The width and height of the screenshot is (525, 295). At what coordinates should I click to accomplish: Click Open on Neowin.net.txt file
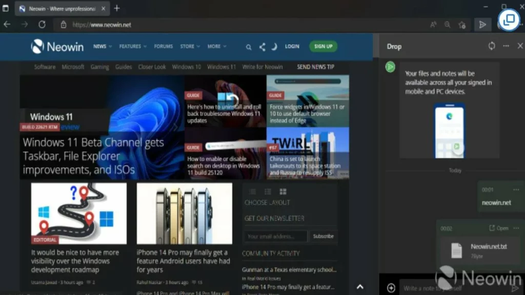point(498,228)
